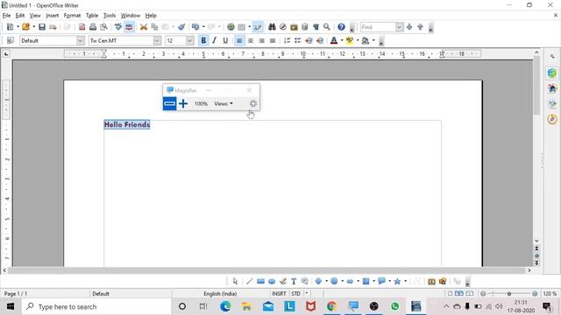The width and height of the screenshot is (561, 315).
Task: Select the Rectangle drawing tool
Action: pos(260,282)
